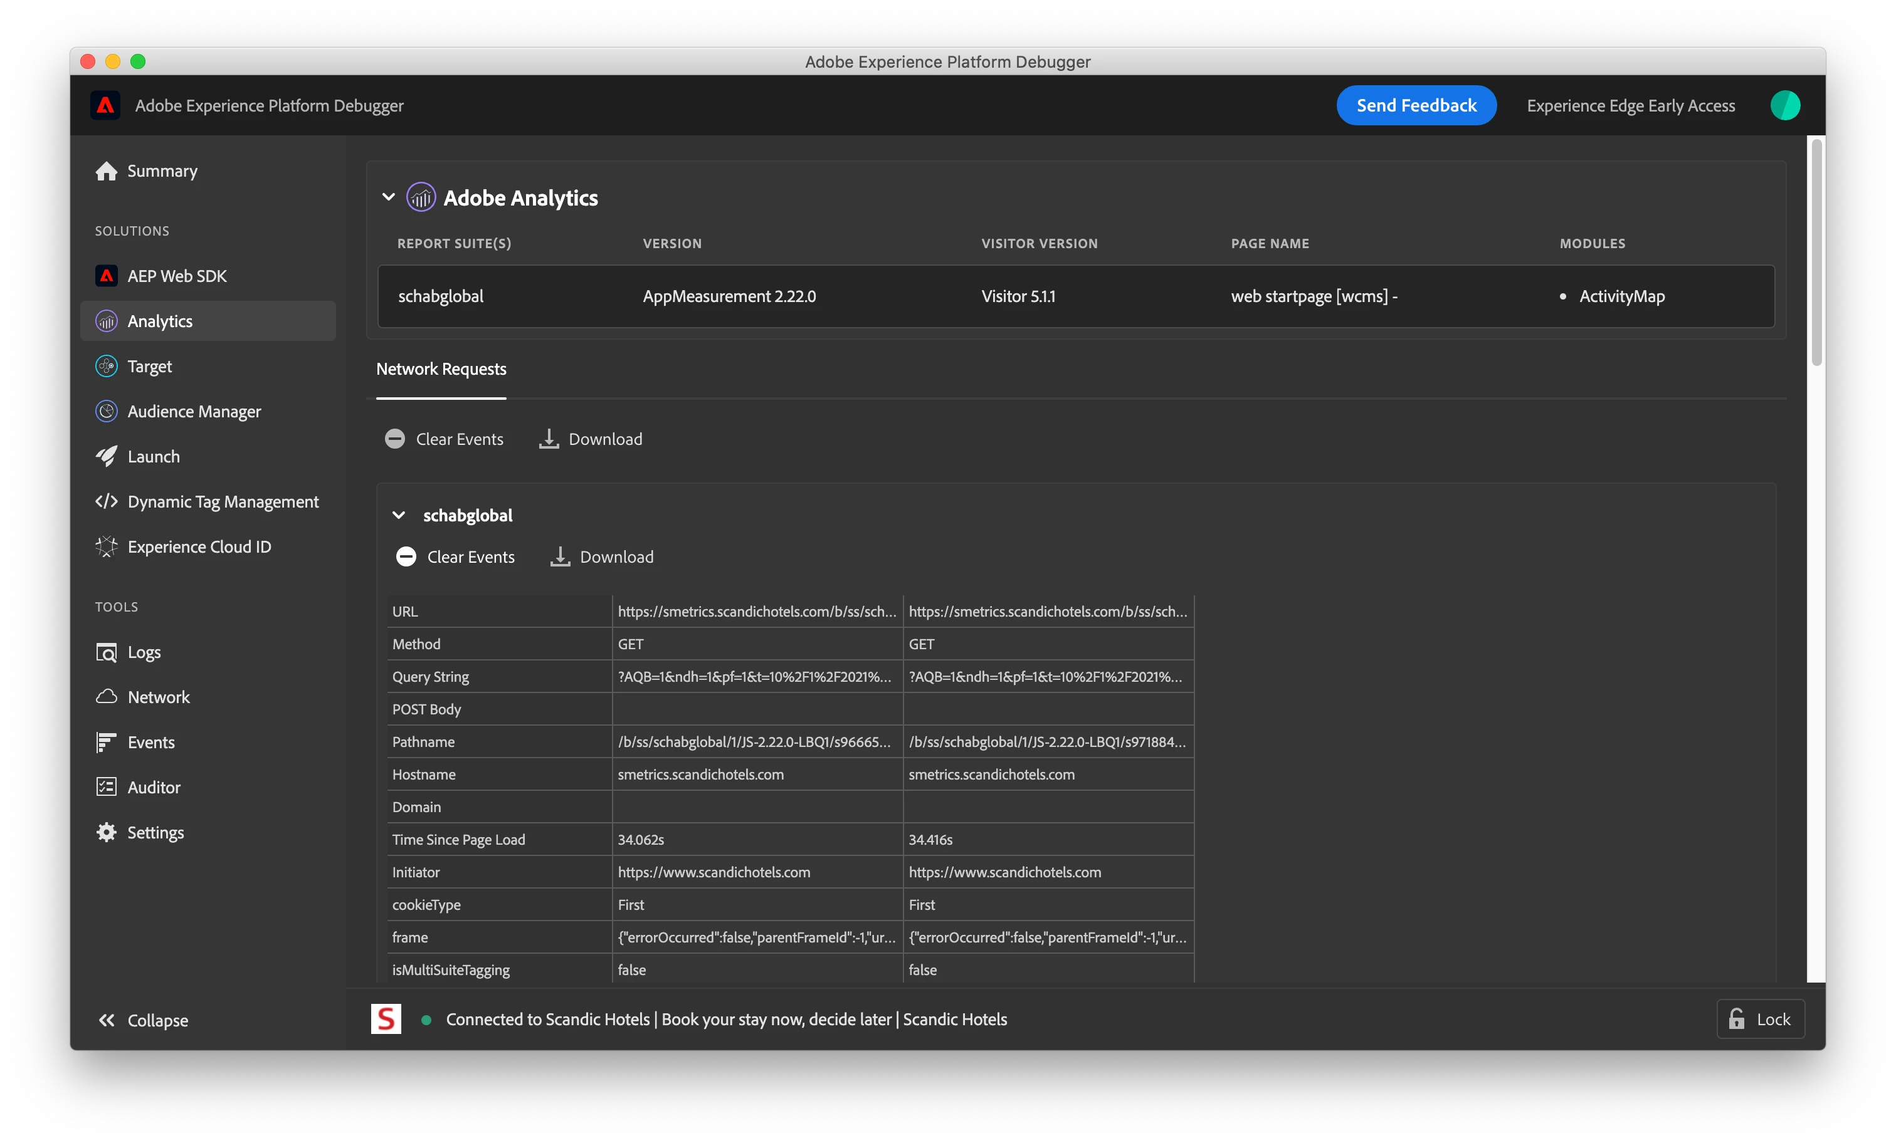
Task: Select the Target solution icon
Action: coord(106,366)
